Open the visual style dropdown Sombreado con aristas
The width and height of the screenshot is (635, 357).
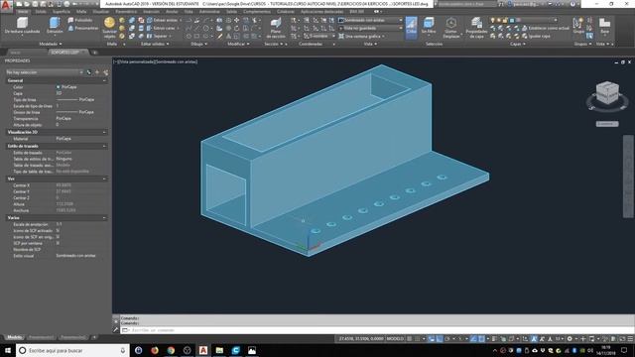[370, 20]
